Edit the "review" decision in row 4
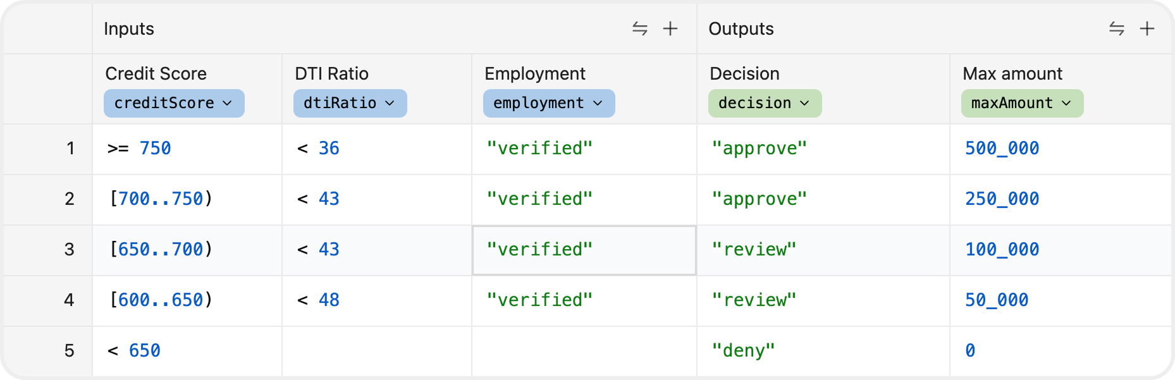The image size is (1175, 380). 823,300
